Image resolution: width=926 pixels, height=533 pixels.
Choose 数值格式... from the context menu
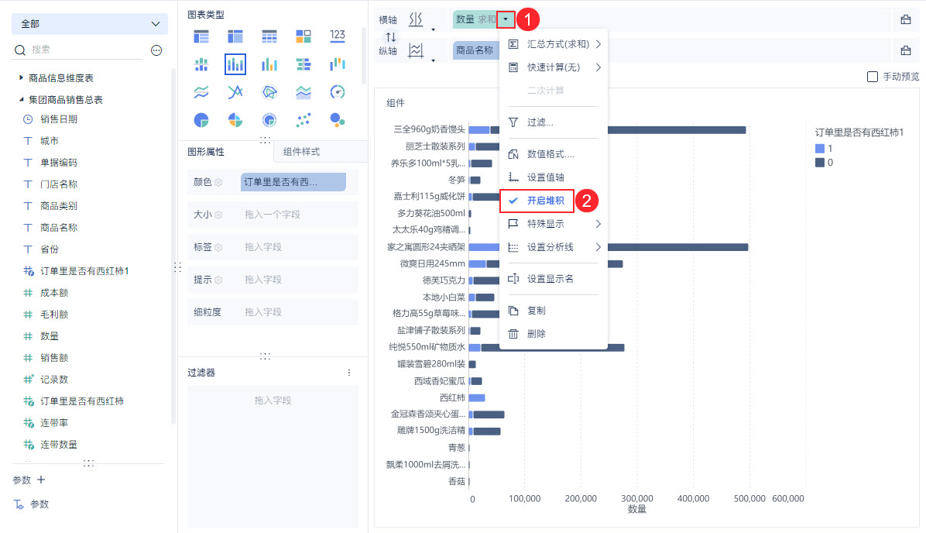(x=554, y=154)
